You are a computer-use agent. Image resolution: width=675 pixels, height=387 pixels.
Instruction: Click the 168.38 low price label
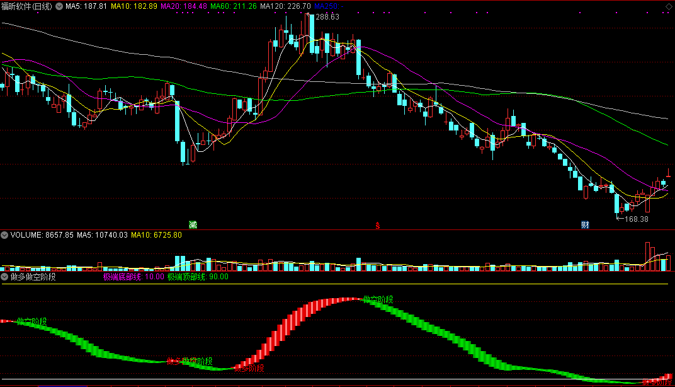636,219
